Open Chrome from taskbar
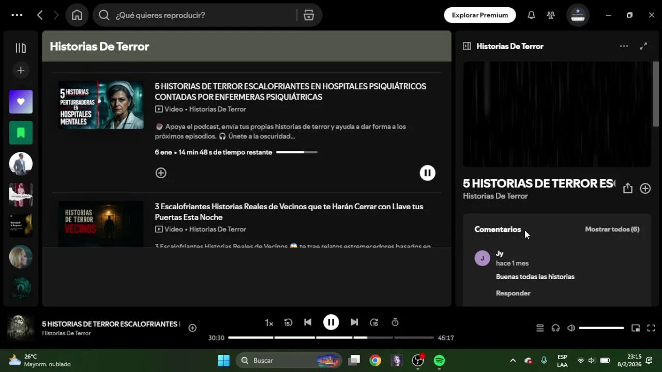 coord(375,360)
